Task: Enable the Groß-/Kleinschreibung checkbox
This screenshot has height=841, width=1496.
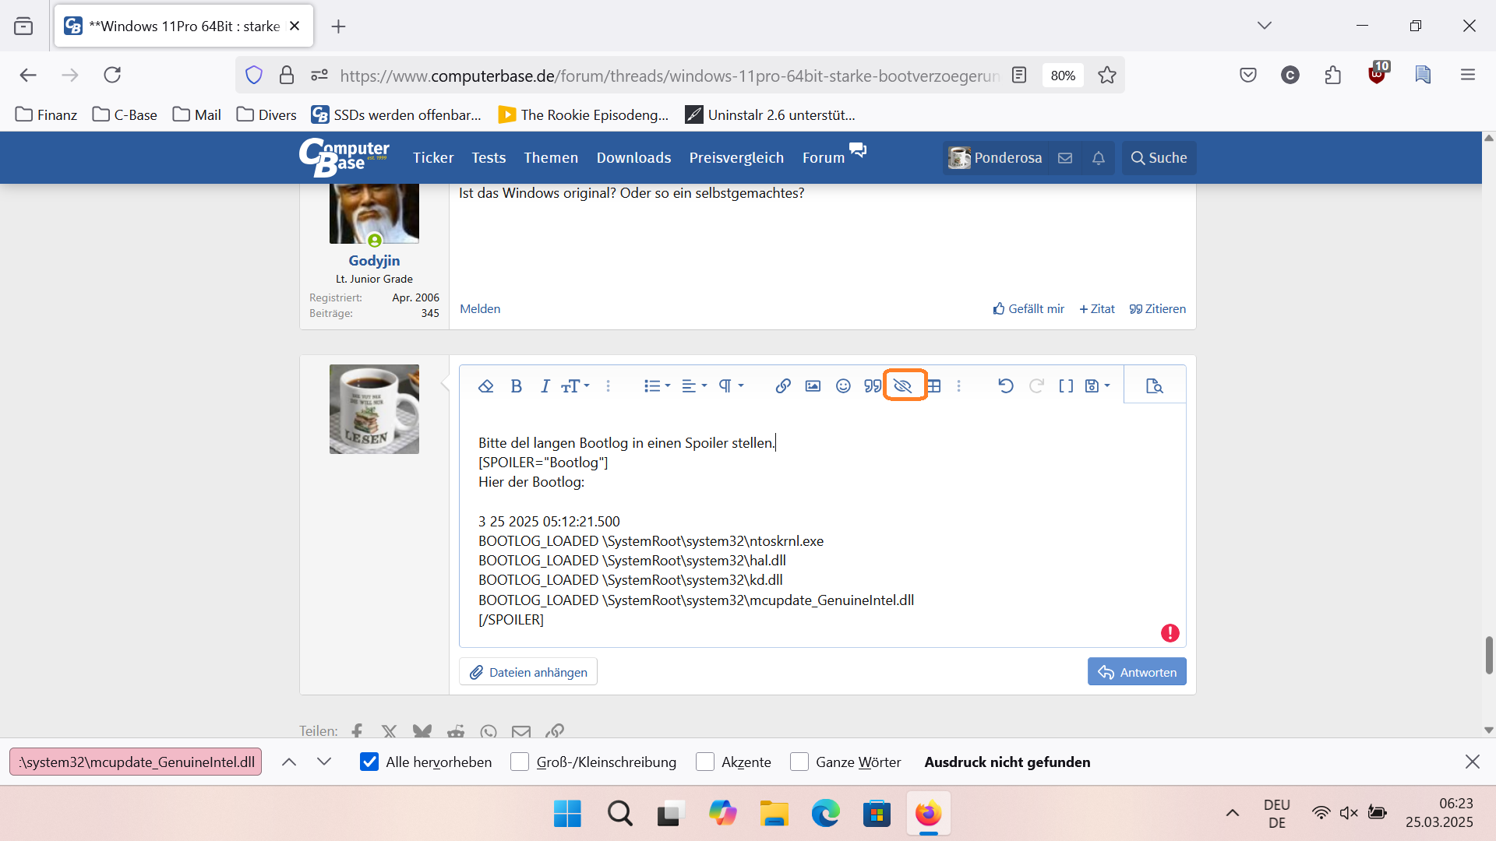Action: tap(520, 762)
